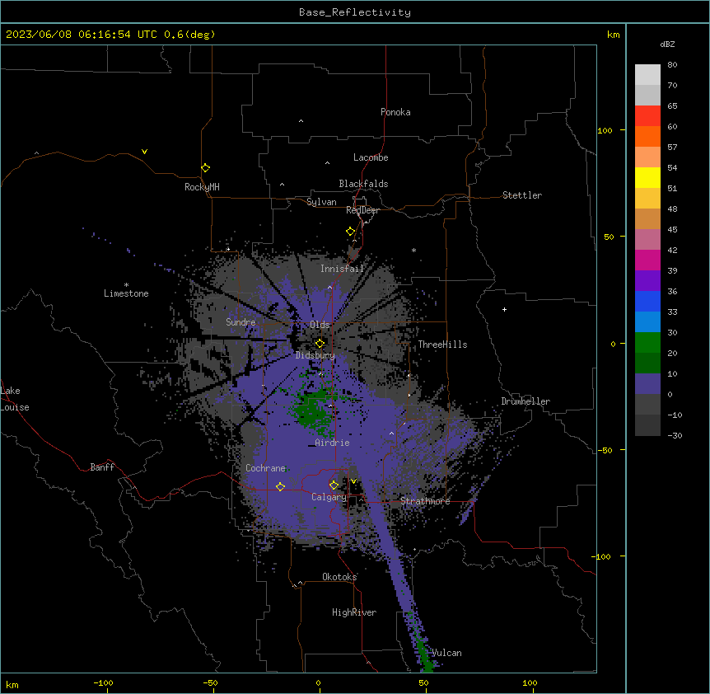Viewport: 710px width, 694px height.
Task: Select the RedDeer label
Action: (362, 210)
